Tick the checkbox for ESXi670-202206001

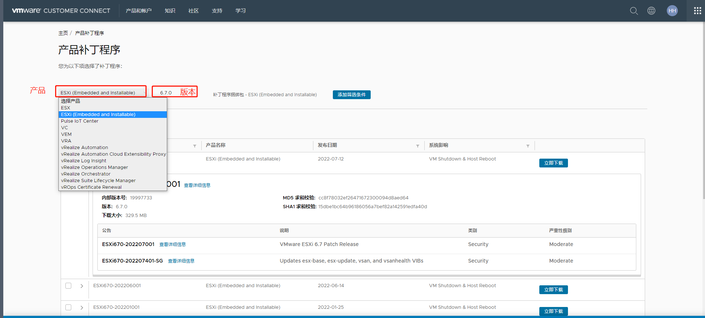point(68,286)
